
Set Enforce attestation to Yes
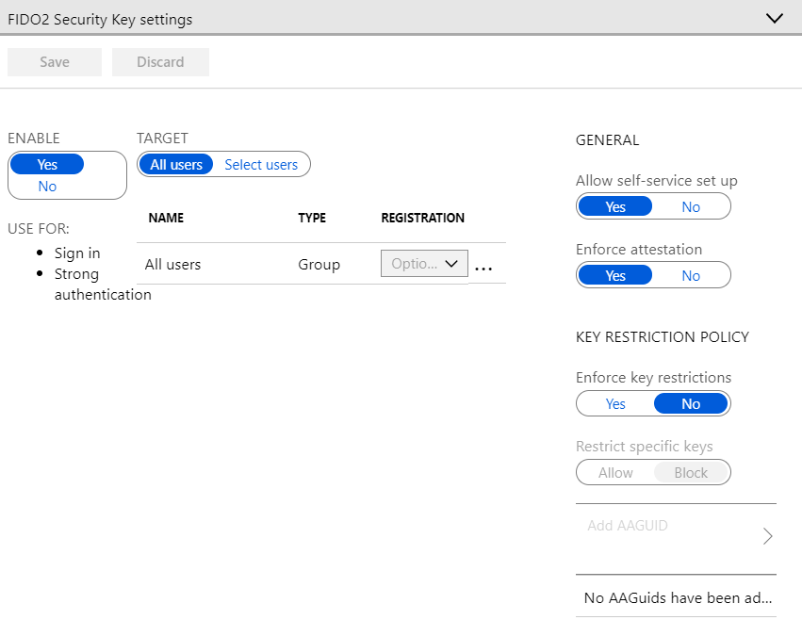(x=615, y=275)
